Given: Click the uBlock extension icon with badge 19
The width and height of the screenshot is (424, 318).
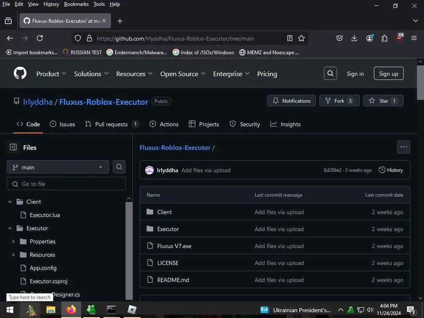Looking at the screenshot, I should (x=400, y=38).
